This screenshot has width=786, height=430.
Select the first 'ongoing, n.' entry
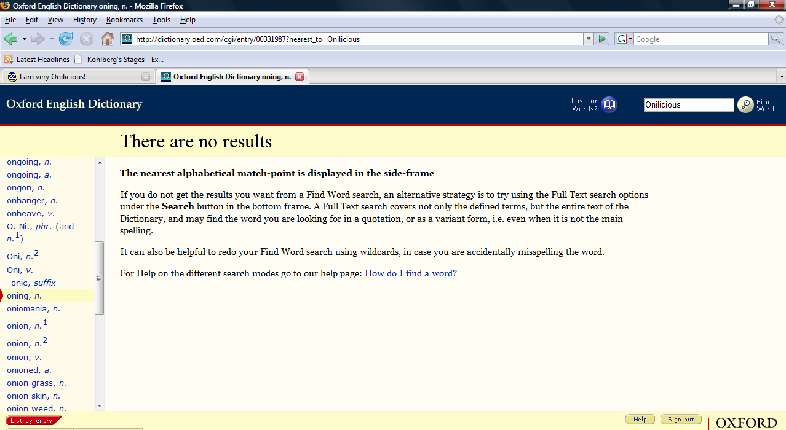(x=29, y=162)
